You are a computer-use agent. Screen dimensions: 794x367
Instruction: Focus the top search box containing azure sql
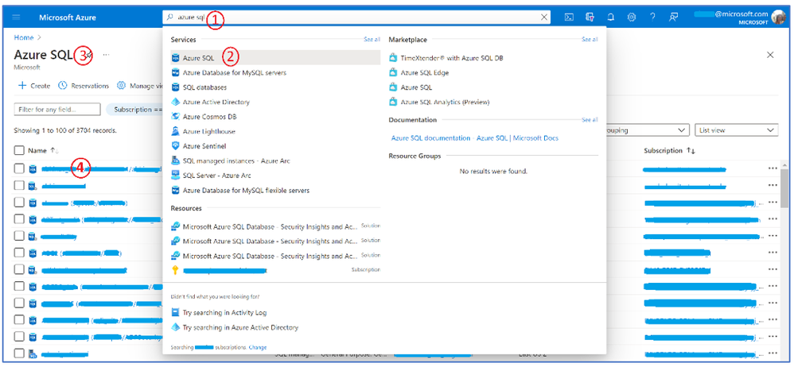click(x=357, y=17)
